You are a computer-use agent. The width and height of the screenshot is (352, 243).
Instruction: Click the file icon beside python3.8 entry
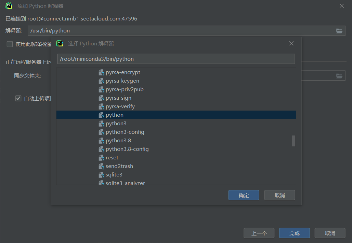coord(102,141)
